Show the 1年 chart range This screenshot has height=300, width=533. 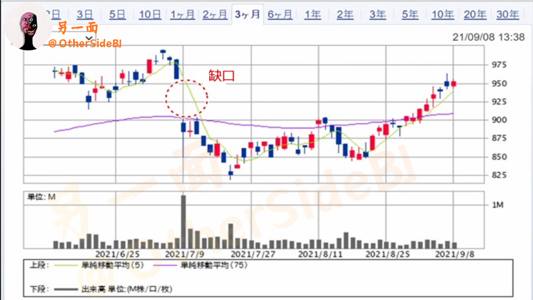(x=313, y=14)
